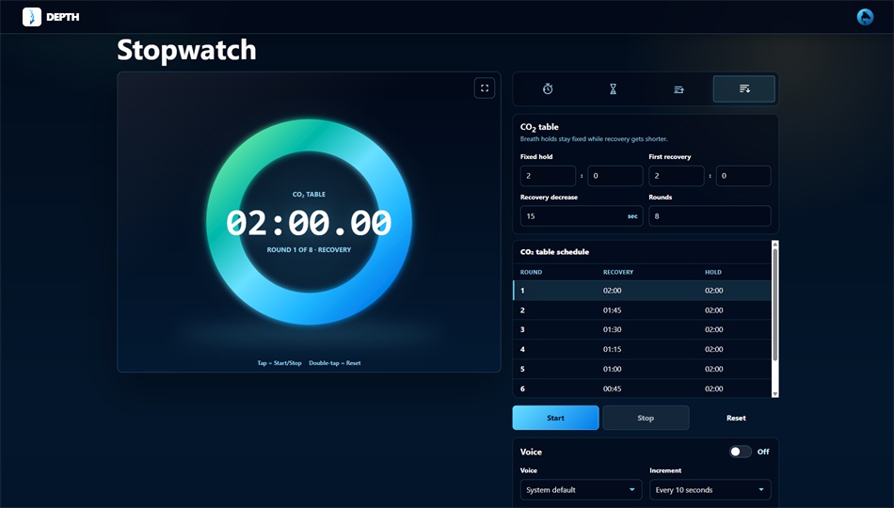Switch to the hourglass countdown tab
This screenshot has height=508, width=894.
[x=613, y=89]
